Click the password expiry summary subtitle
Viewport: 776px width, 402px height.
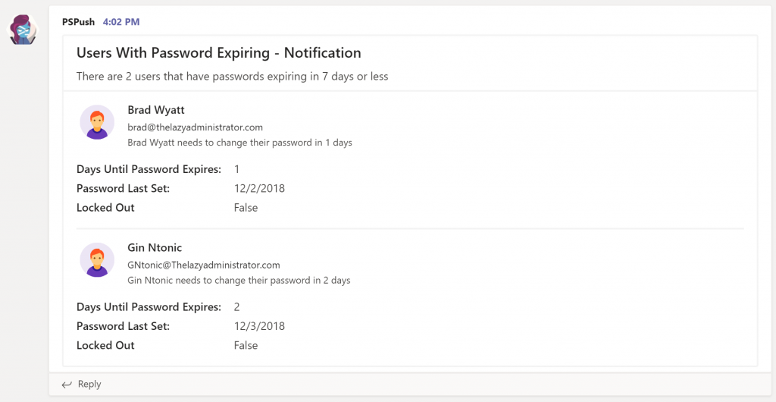(232, 77)
